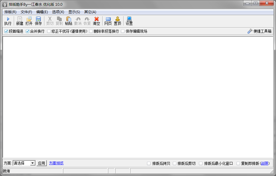
Task: Enable 保存编辑现场 checkbox
Action: click(x=123, y=31)
